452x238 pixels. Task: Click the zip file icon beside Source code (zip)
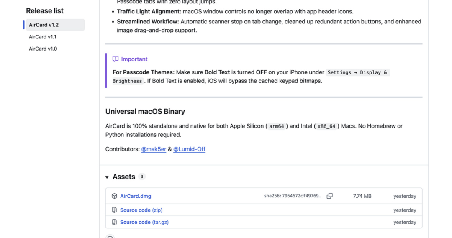pyautogui.click(x=114, y=210)
